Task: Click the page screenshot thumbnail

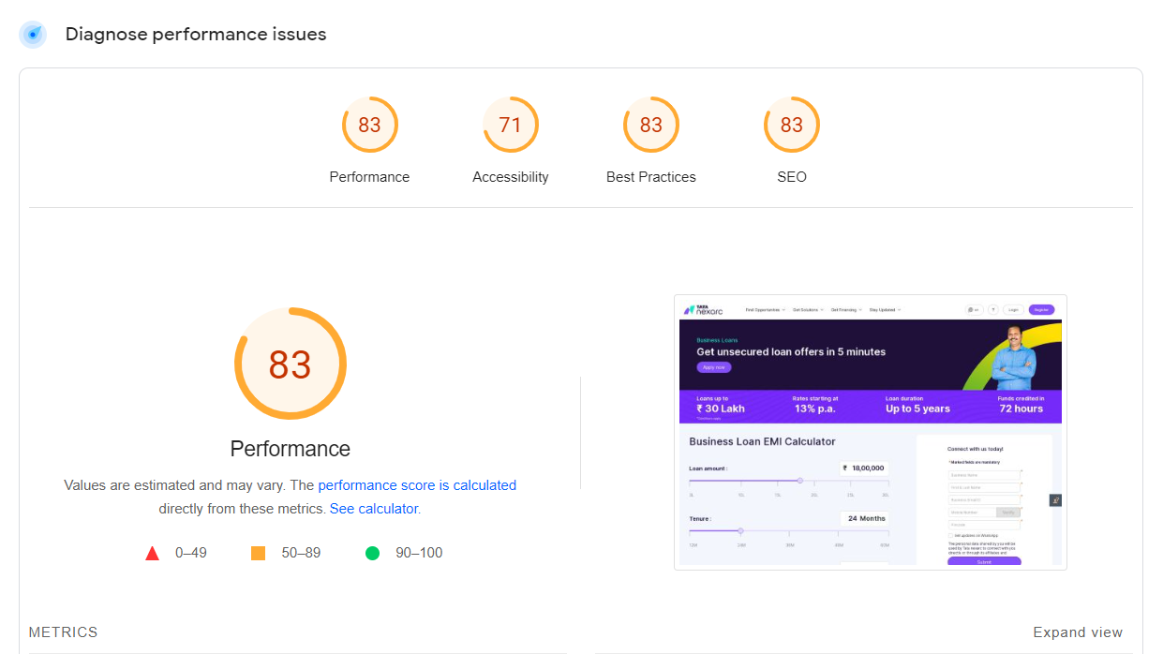Action: point(870,432)
